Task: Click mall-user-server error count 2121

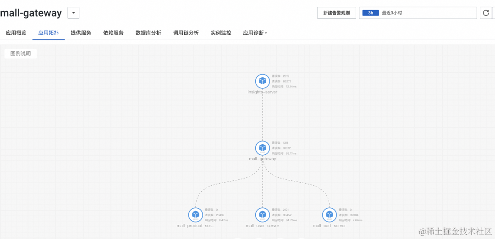Action: click(280, 210)
